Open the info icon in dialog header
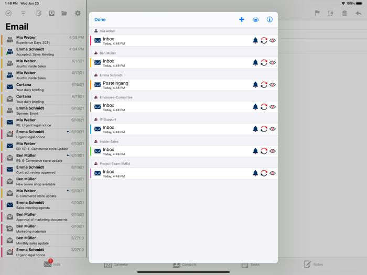Image resolution: width=367 pixels, height=275 pixels. pyautogui.click(x=269, y=19)
